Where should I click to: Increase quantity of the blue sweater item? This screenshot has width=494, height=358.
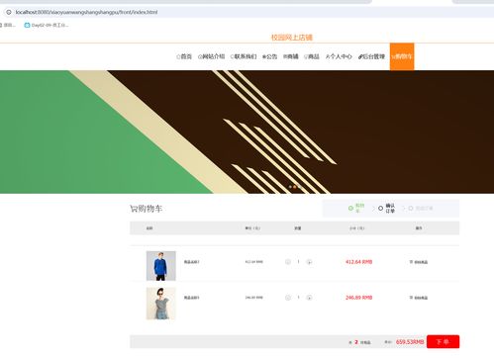point(309,262)
